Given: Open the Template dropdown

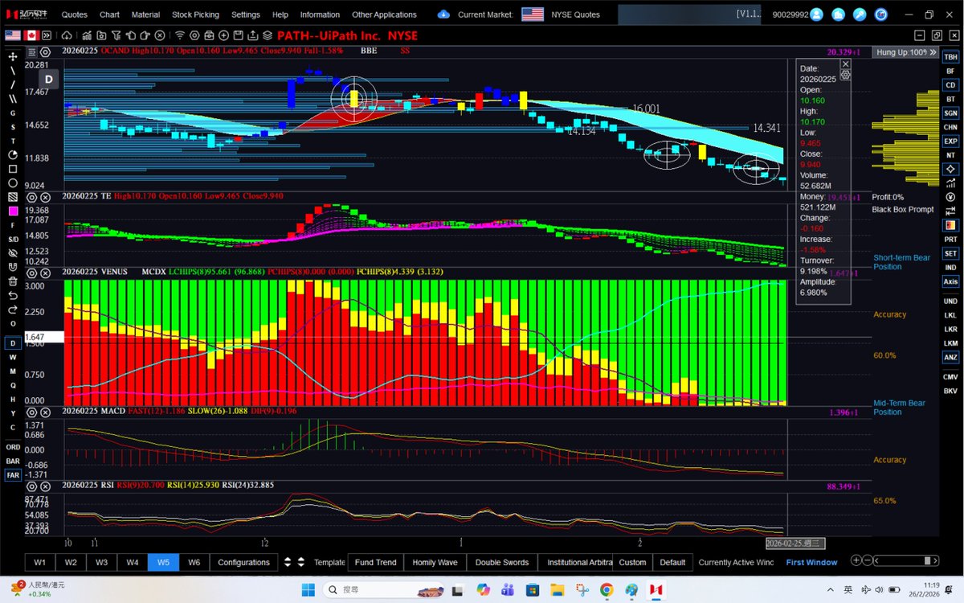Looking at the screenshot, I should (329, 562).
